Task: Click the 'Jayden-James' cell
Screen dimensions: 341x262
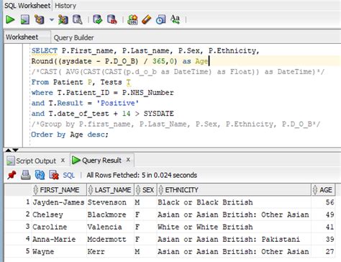Action: click(x=58, y=202)
